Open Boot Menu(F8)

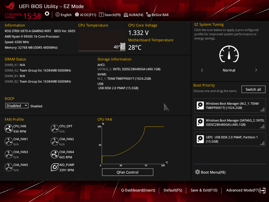pos(210,172)
